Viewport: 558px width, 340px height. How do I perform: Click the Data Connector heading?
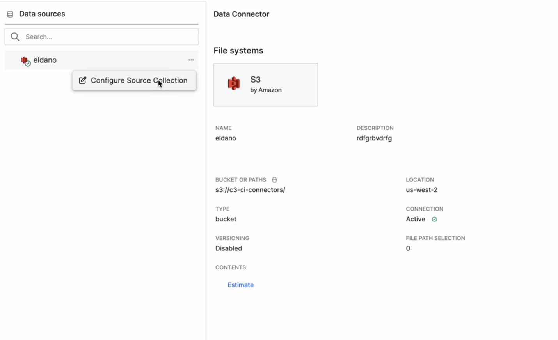pyautogui.click(x=241, y=14)
